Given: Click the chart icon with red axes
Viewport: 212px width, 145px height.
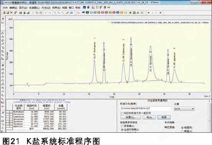Looking at the screenshot, I should coord(93,7).
